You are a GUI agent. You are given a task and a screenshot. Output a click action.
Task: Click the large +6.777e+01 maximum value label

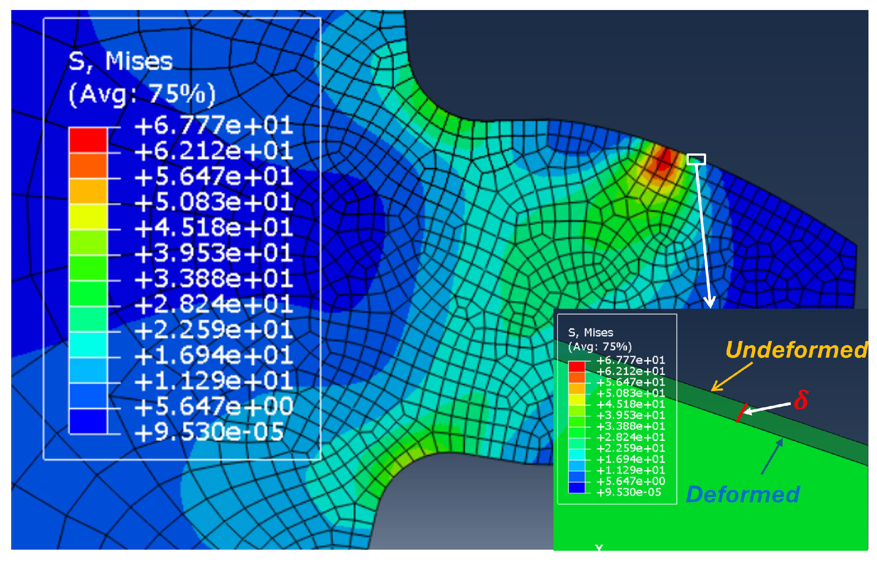click(214, 125)
